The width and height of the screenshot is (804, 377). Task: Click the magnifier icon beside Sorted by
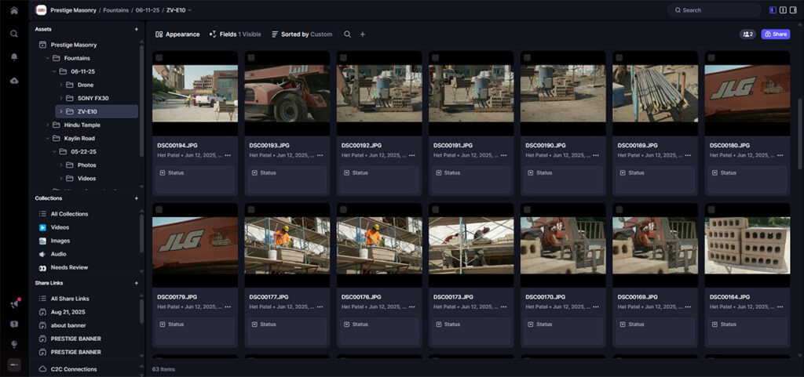347,34
